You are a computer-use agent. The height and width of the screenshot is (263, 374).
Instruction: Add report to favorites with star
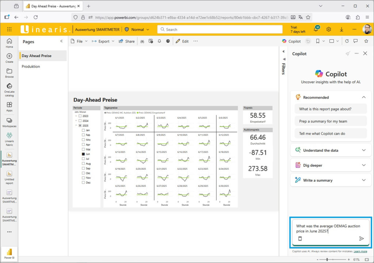[x=366, y=41]
